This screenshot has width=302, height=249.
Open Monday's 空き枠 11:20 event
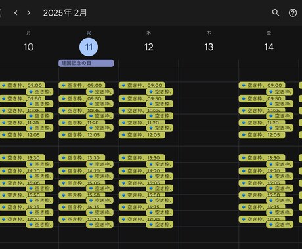point(22,123)
